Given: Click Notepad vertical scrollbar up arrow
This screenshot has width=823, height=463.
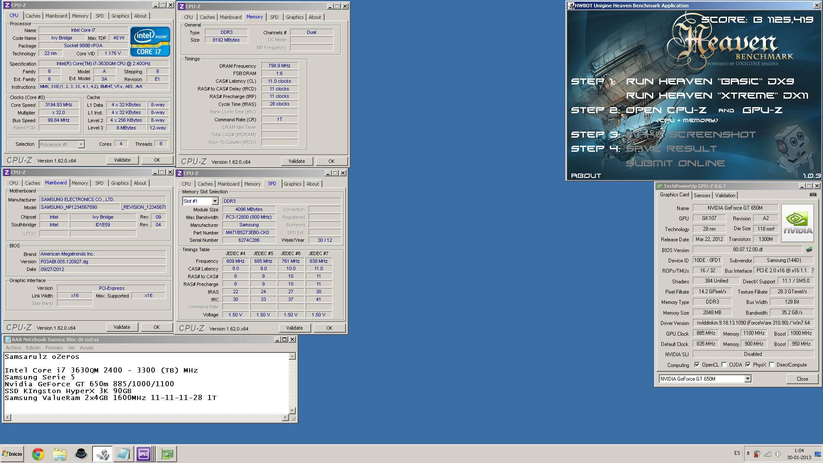Looking at the screenshot, I should pos(292,356).
